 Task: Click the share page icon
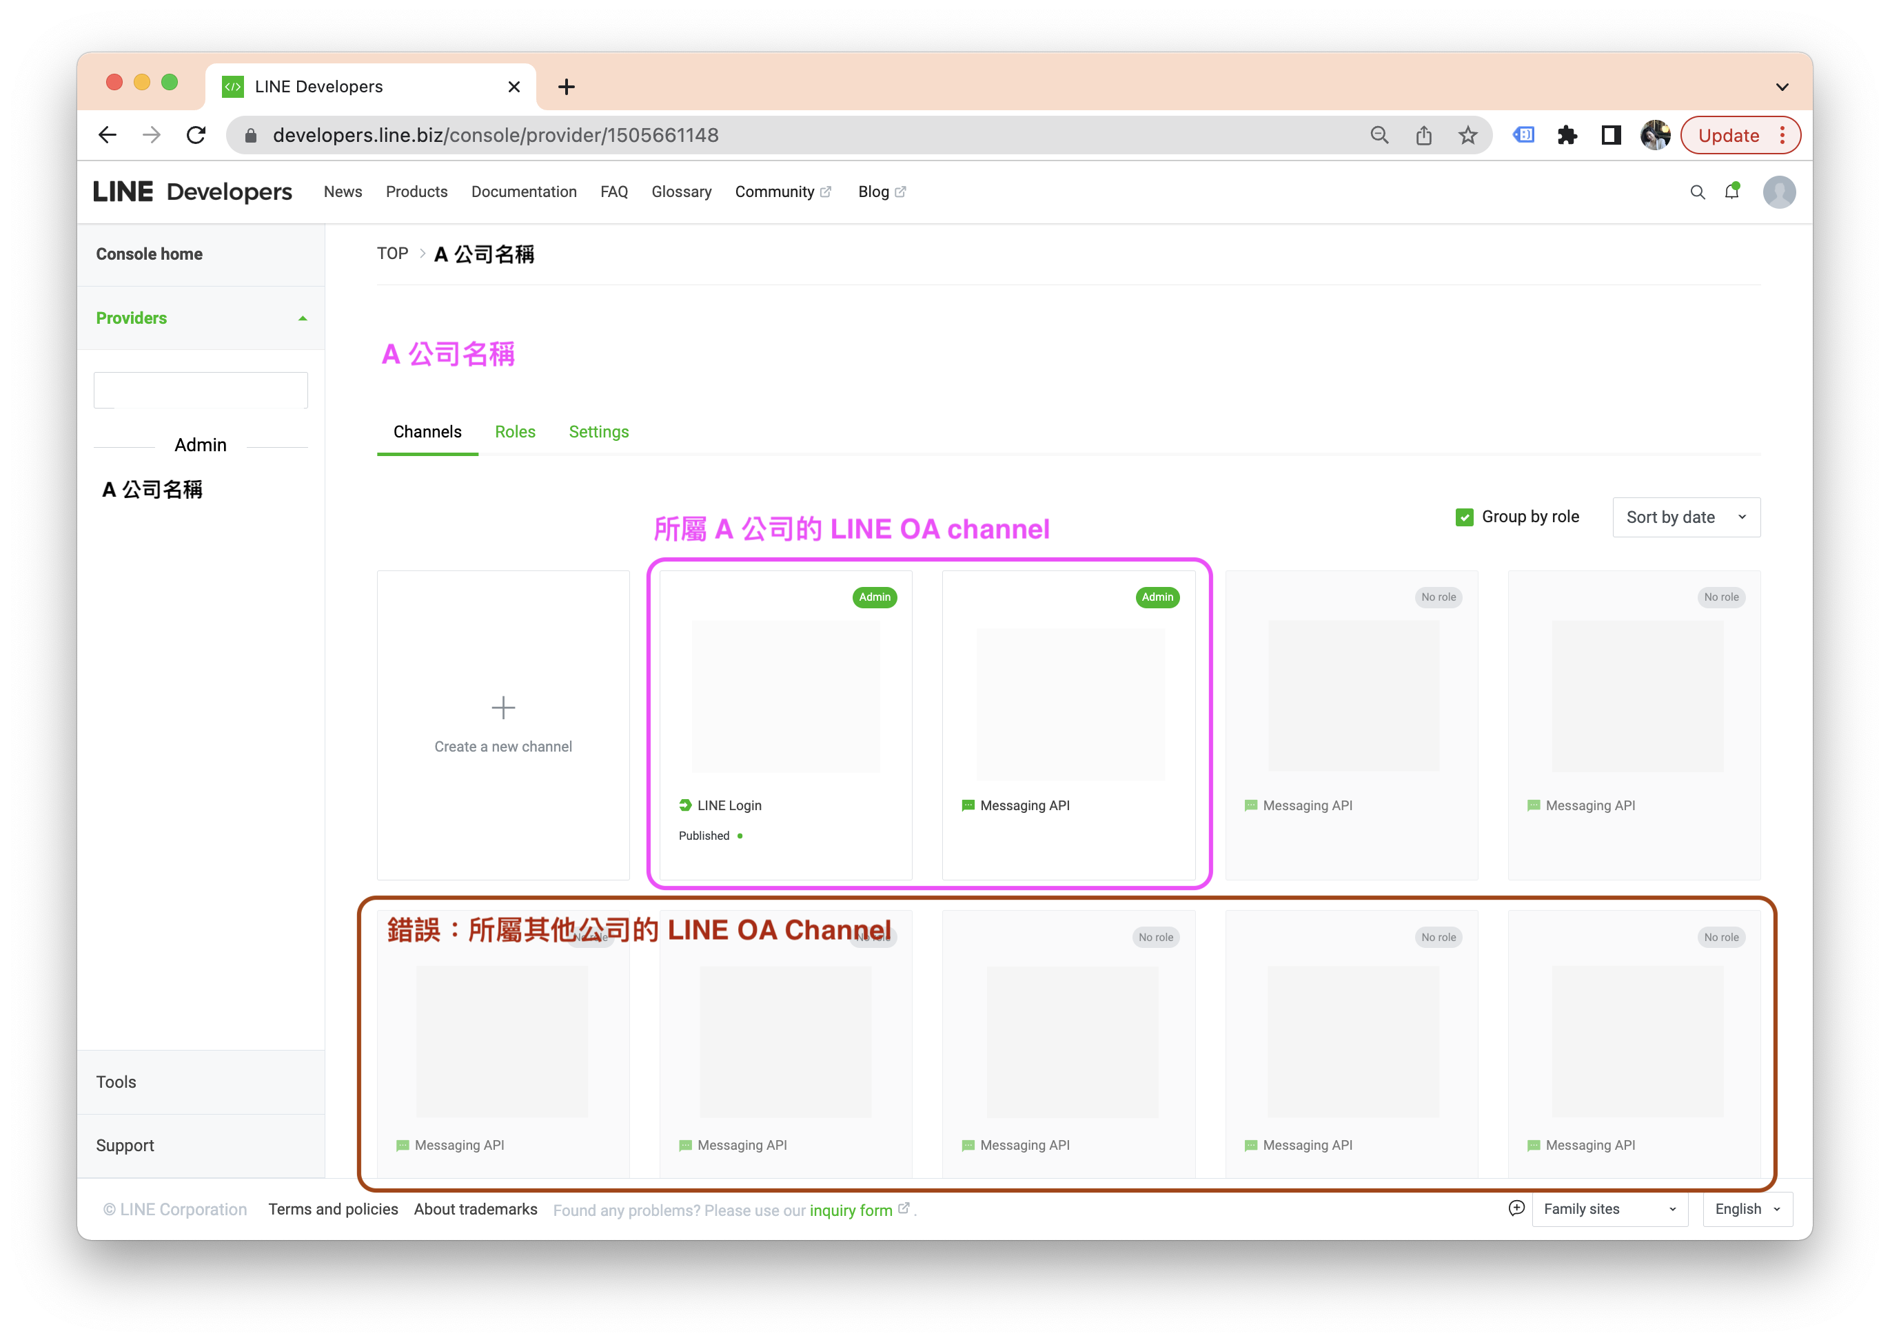click(1423, 135)
